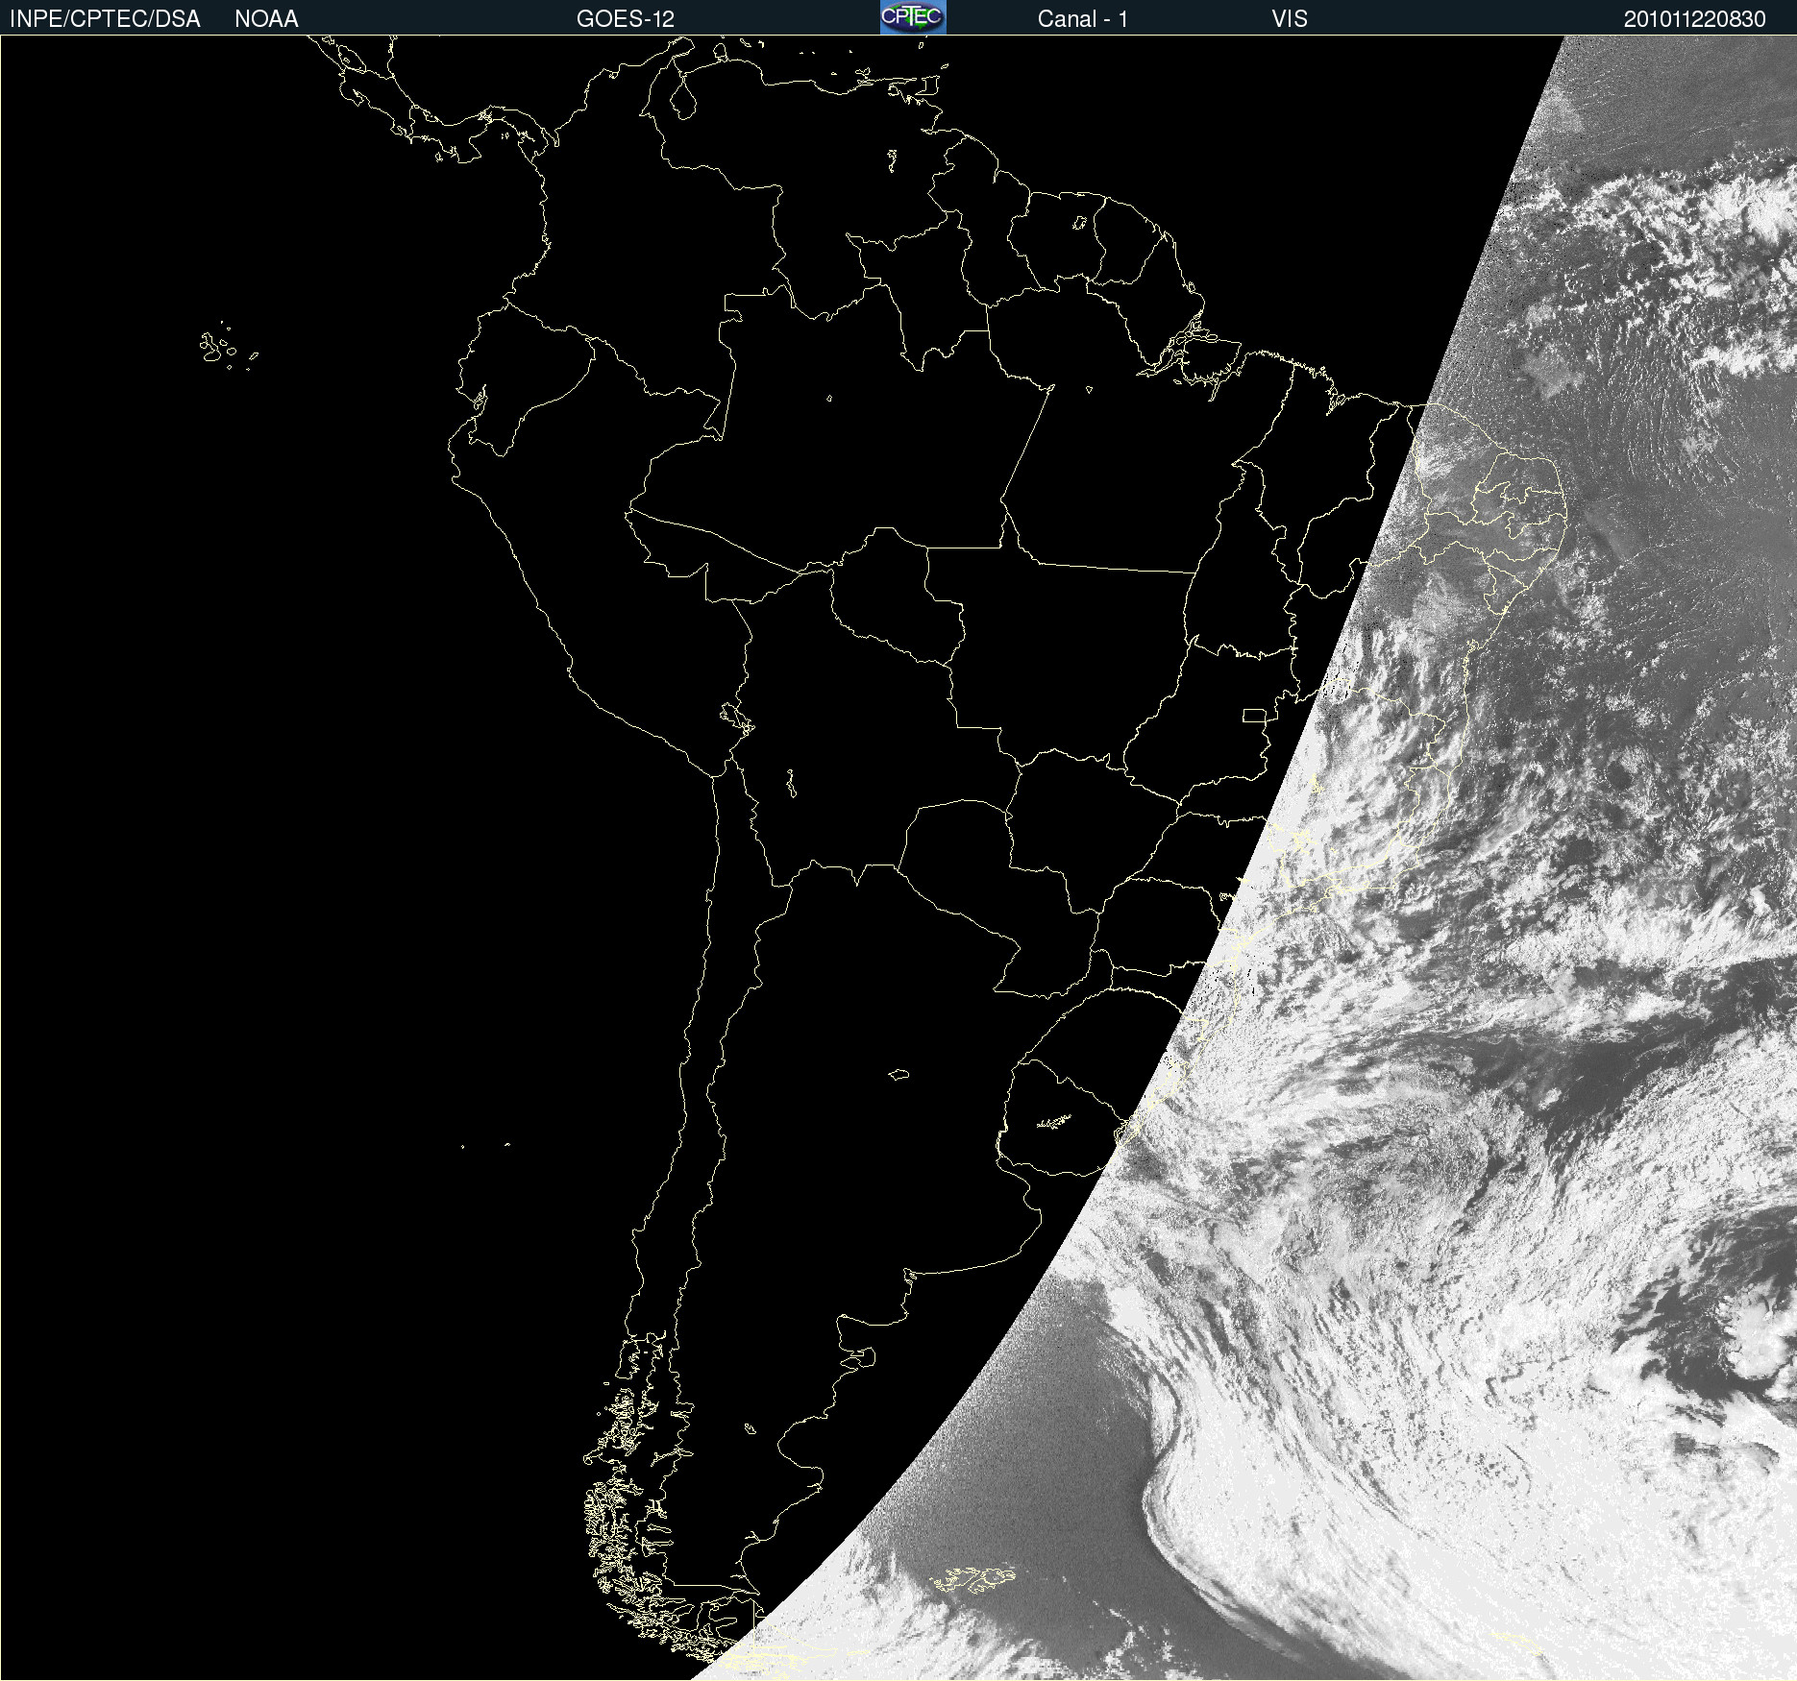The image size is (1797, 1681).
Task: Click the GOES-12 satellite label
Action: coord(625,19)
